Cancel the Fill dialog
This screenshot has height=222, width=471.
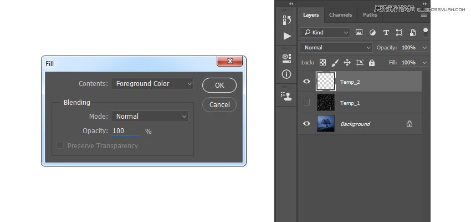[x=219, y=104]
